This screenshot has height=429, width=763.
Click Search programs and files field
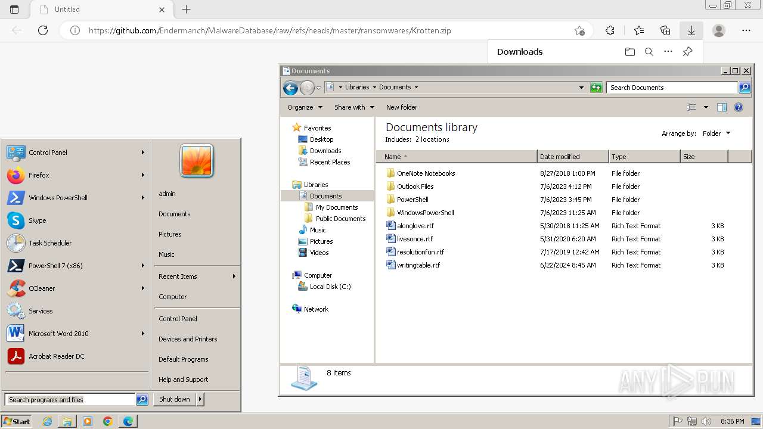[x=70, y=400]
